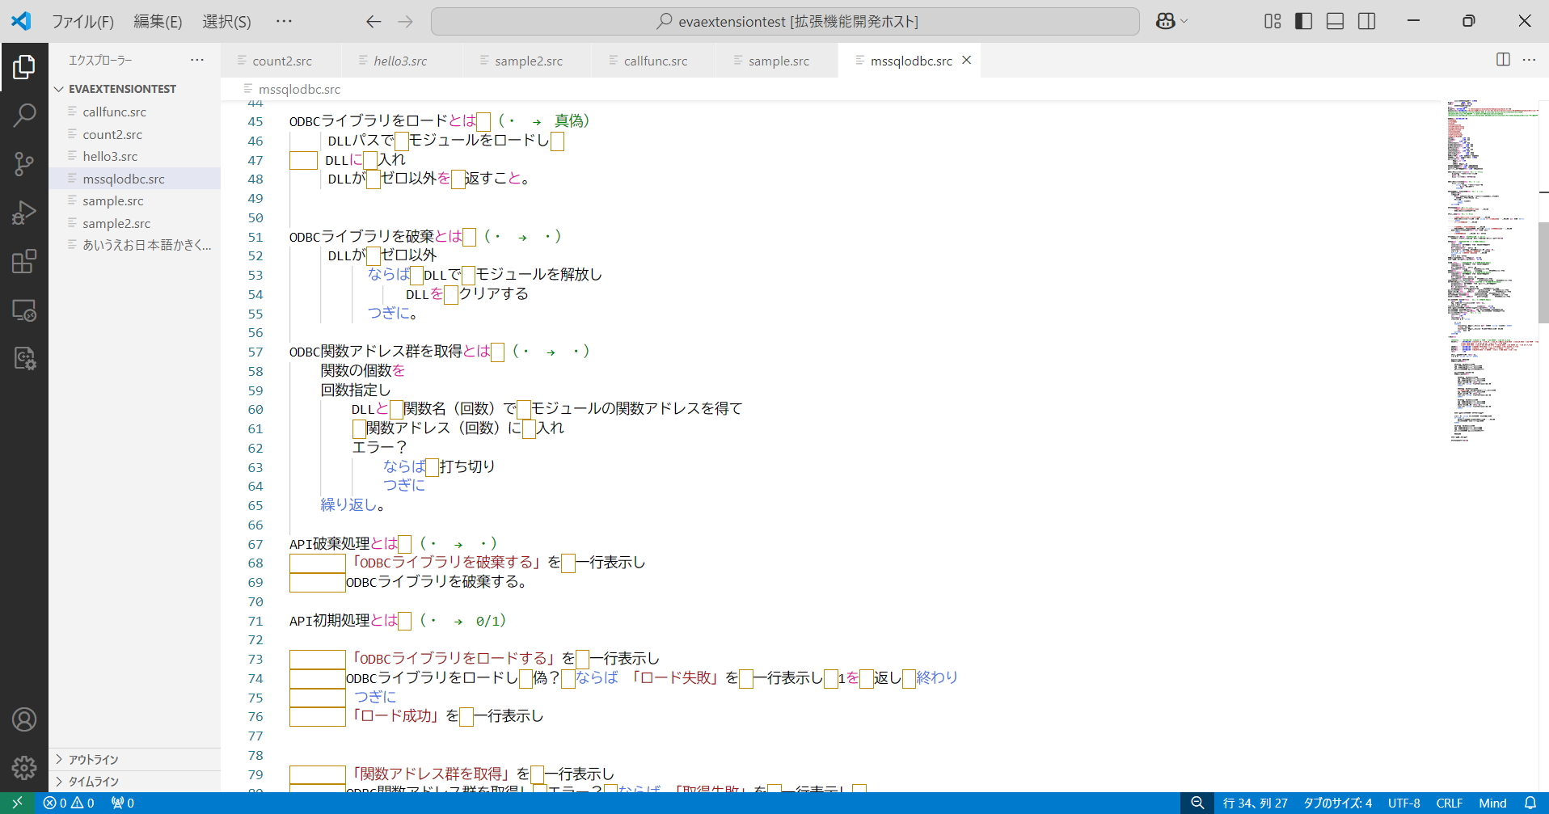Screen dimensions: 1549x814
Task: Toggle the secondary sidebar
Action: point(1366,21)
